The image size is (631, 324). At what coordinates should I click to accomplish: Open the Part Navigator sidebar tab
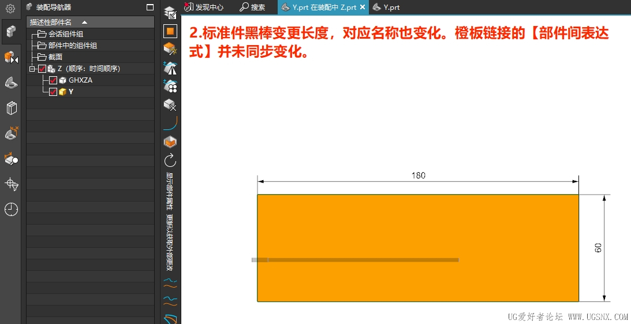(12, 83)
